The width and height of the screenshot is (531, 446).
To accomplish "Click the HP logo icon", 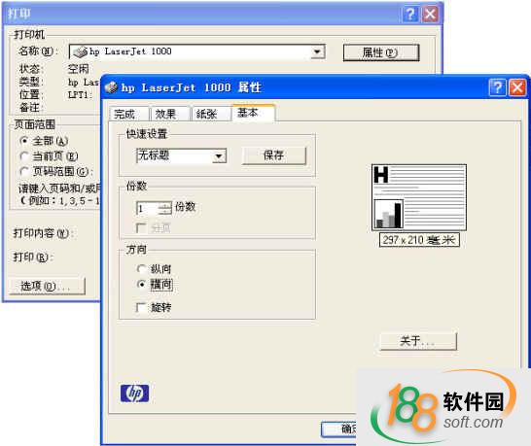I will coord(134,394).
